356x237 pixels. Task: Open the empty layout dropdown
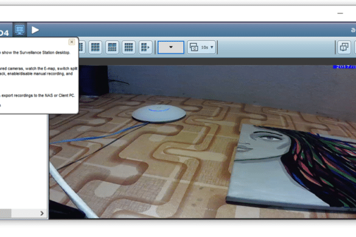171,47
